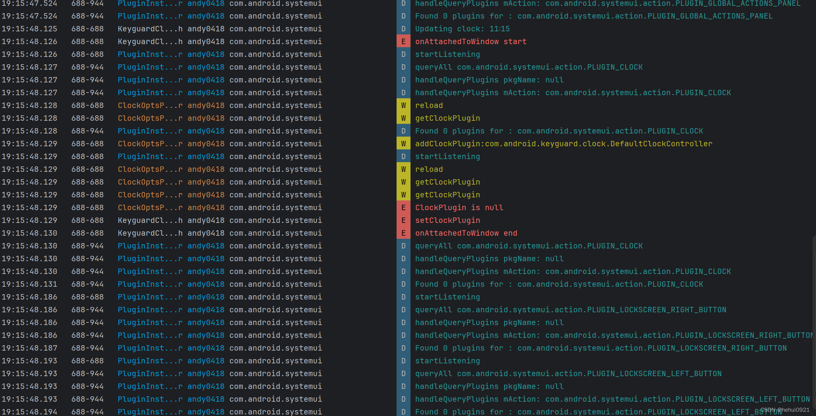This screenshot has height=416, width=816.
Task: Select handleQueryPlugins mAction PLUGIN_LOCKSCREEN_RIGHT_BUTTON message
Action: [x=614, y=336]
